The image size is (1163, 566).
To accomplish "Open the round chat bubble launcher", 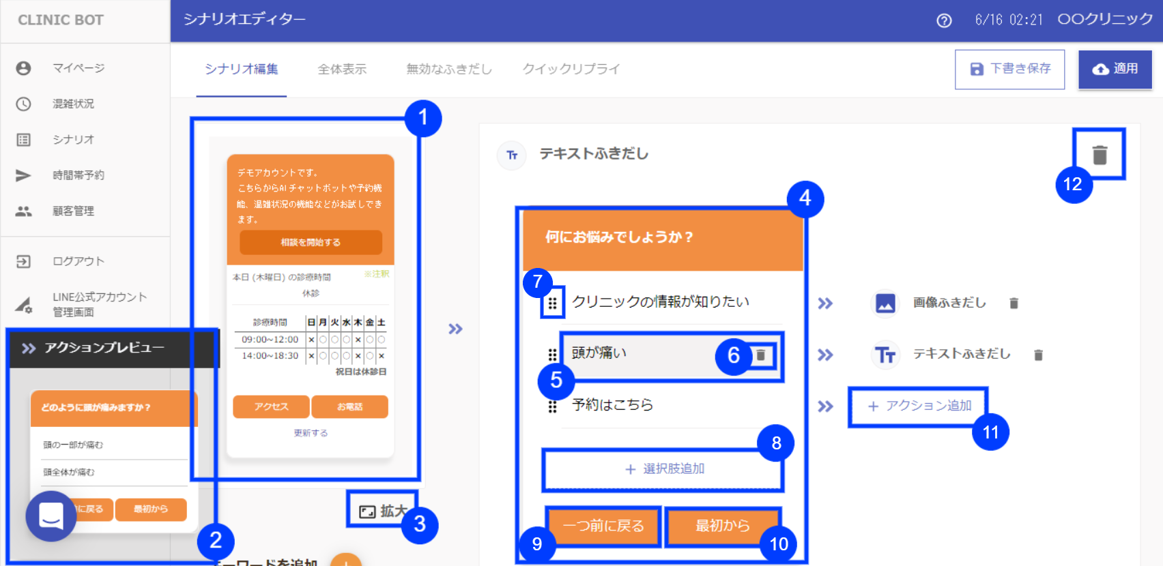I will (x=51, y=516).
